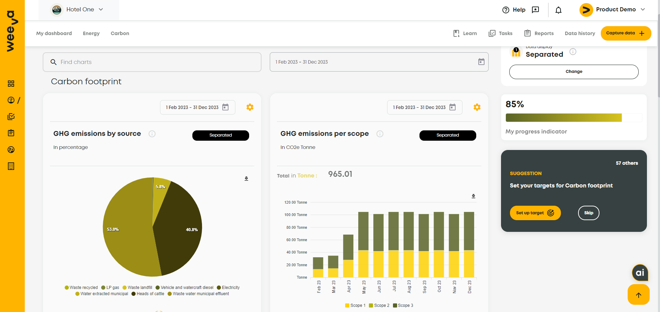660x312 pixels.
Task: Open settings gear for GHG emissions by source
Action: click(250, 107)
